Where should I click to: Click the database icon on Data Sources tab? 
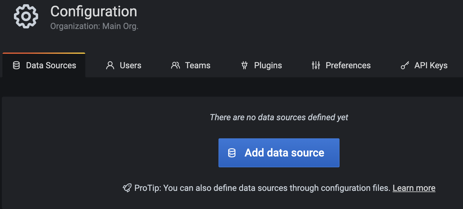pyautogui.click(x=16, y=66)
